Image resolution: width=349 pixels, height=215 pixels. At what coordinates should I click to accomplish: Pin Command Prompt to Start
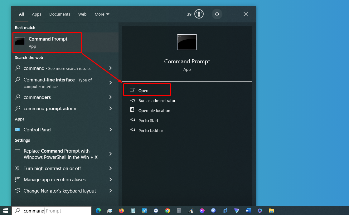tap(148, 120)
